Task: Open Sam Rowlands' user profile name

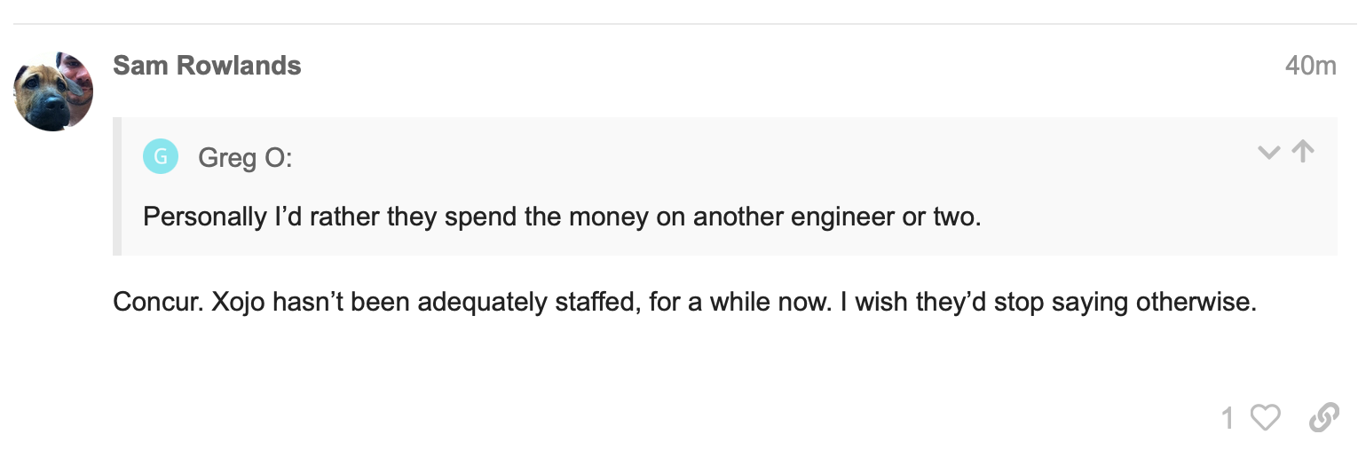Action: pyautogui.click(x=207, y=66)
